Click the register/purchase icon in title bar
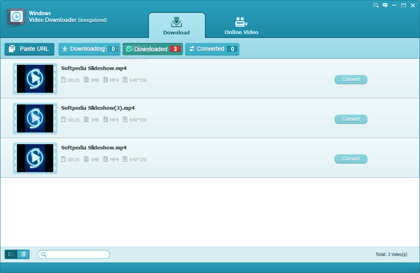420x273 pixels. coord(376,5)
